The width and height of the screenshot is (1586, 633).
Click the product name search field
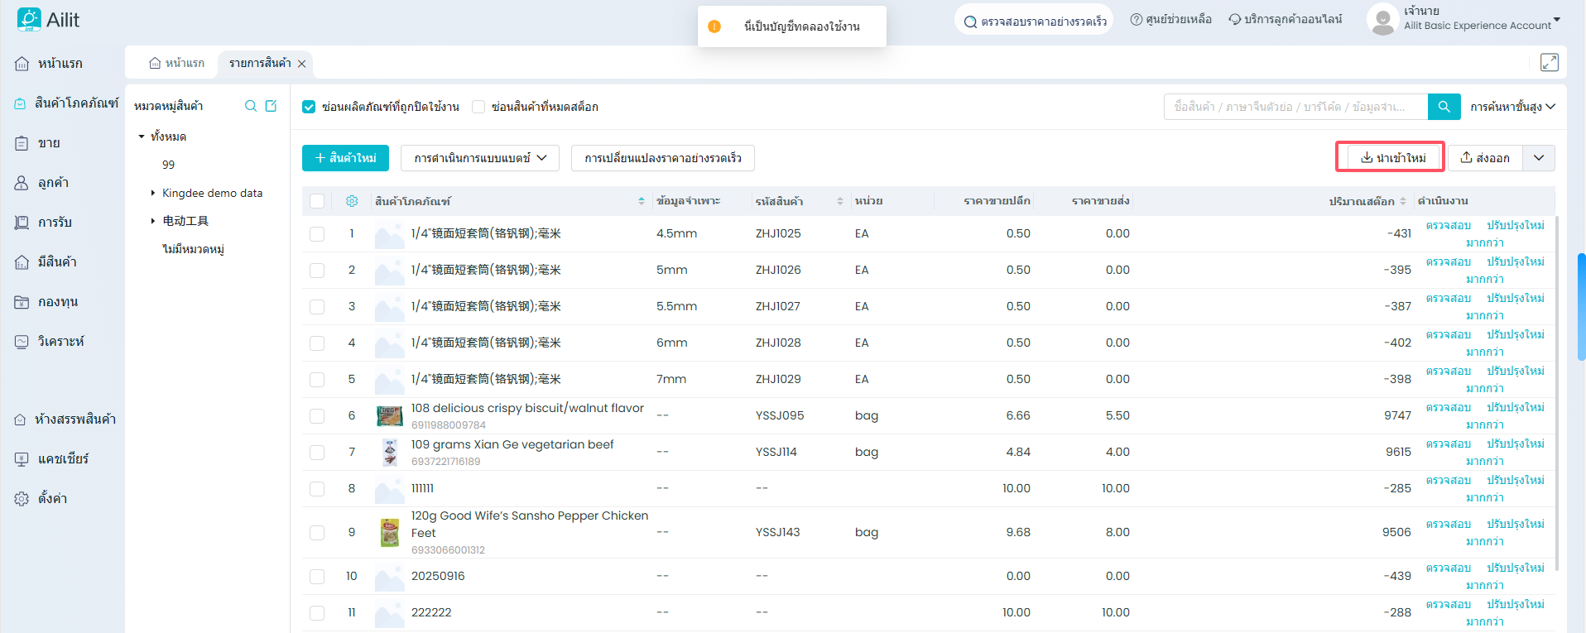click(x=1295, y=107)
